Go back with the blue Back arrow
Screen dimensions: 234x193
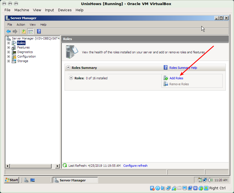[x=8, y=31]
